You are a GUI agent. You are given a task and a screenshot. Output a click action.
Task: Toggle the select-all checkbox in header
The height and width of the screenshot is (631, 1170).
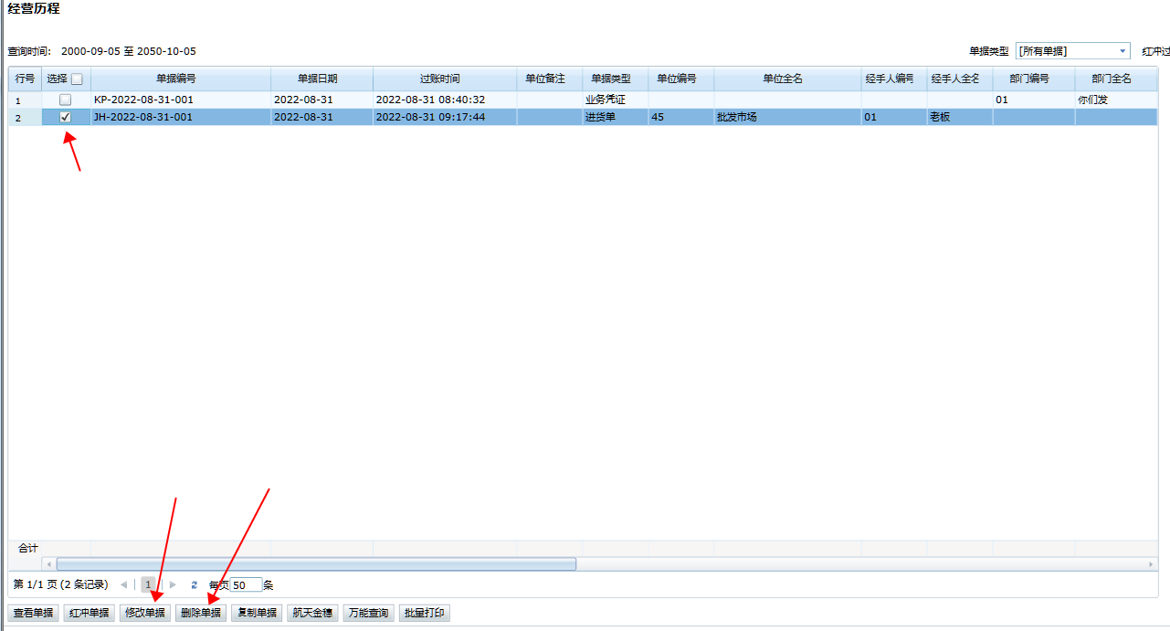coord(77,79)
